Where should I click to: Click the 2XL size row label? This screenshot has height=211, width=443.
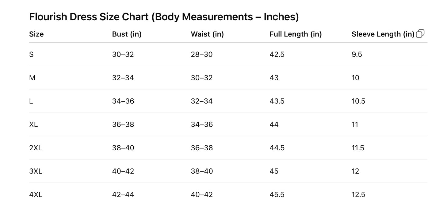36,148
